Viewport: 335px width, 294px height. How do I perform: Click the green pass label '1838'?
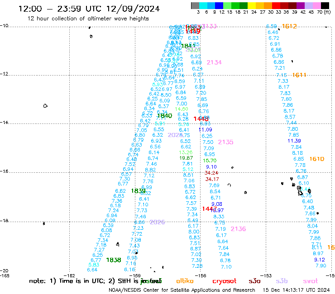point(114,260)
